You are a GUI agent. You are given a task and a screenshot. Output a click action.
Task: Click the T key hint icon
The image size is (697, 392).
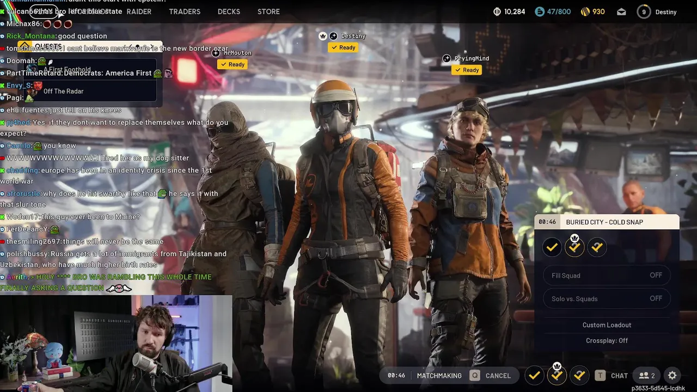(600, 375)
